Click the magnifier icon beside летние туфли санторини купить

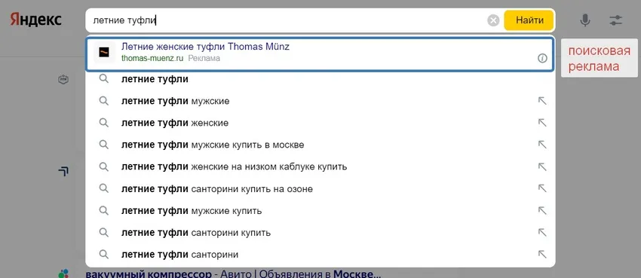tap(104, 232)
